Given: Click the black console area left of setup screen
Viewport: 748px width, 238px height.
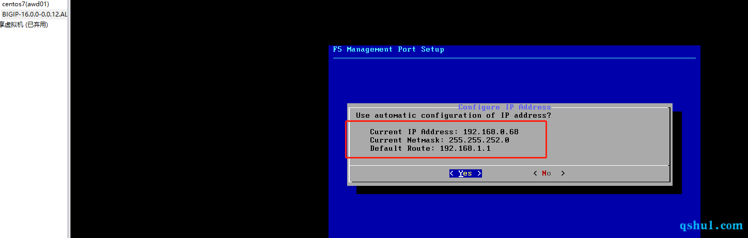Looking at the screenshot, I should pyautogui.click(x=196, y=129).
